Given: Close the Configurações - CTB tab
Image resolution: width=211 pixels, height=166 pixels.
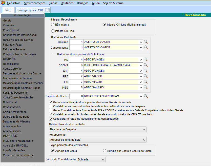Looking at the screenshot, I should pos(47,10).
